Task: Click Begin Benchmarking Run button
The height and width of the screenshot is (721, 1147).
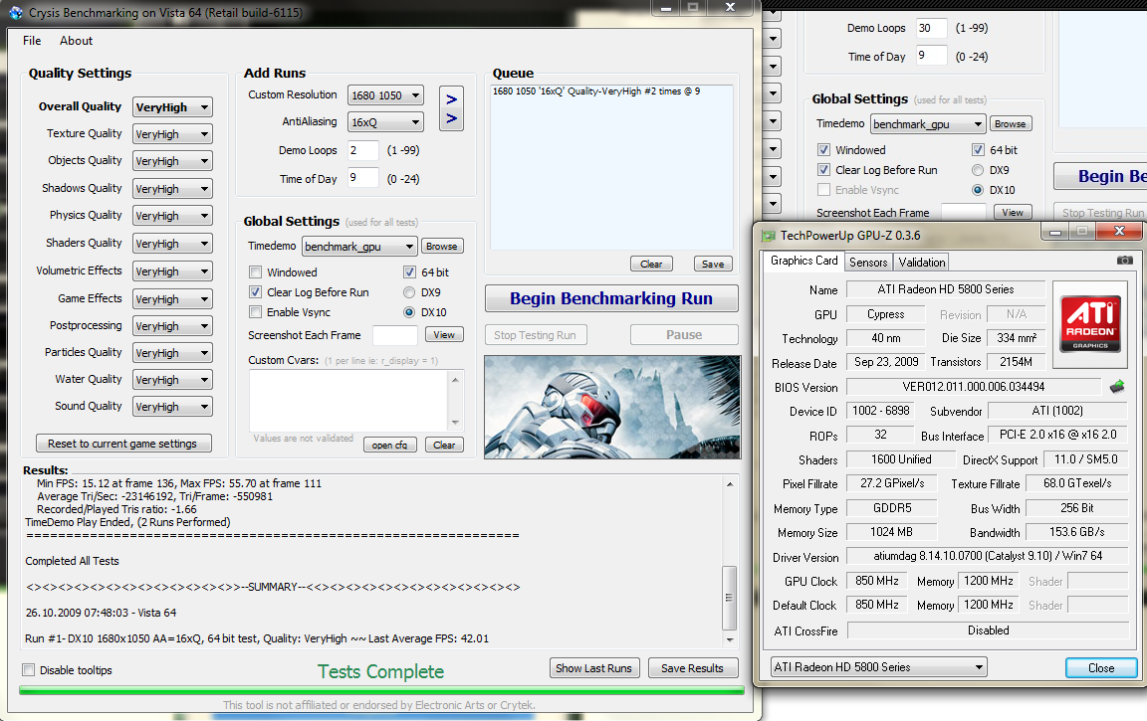Action: tap(610, 298)
